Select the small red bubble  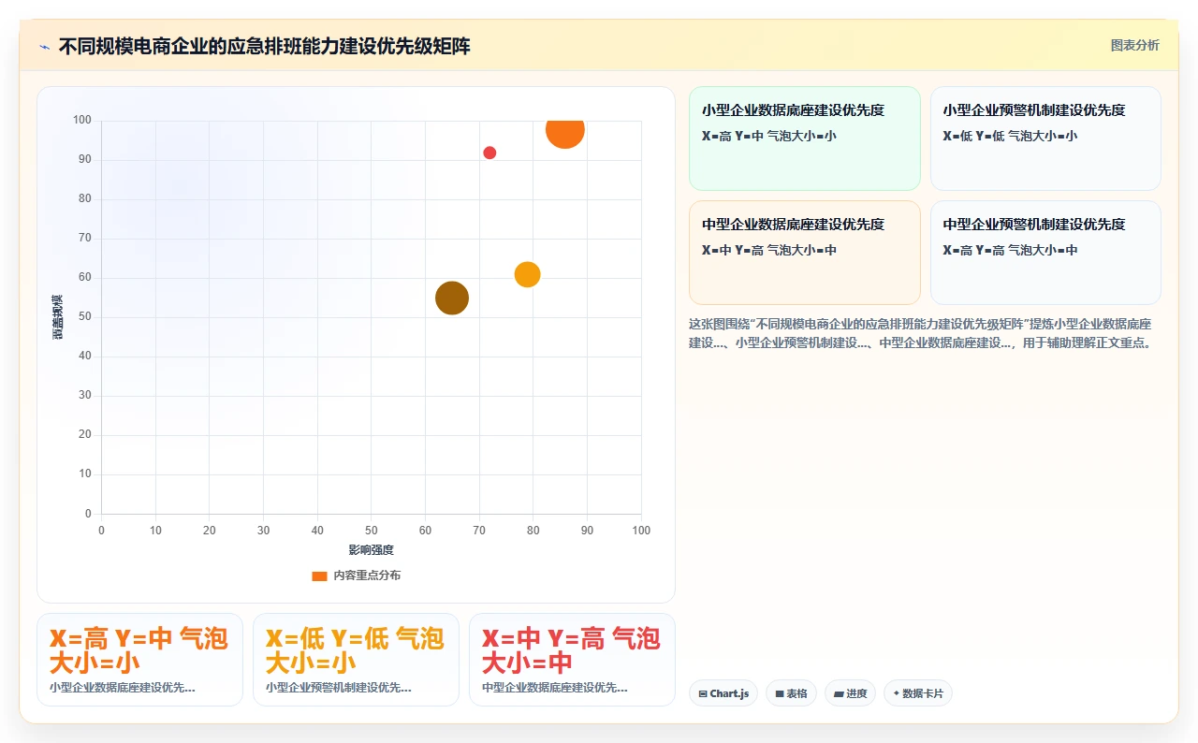489,153
